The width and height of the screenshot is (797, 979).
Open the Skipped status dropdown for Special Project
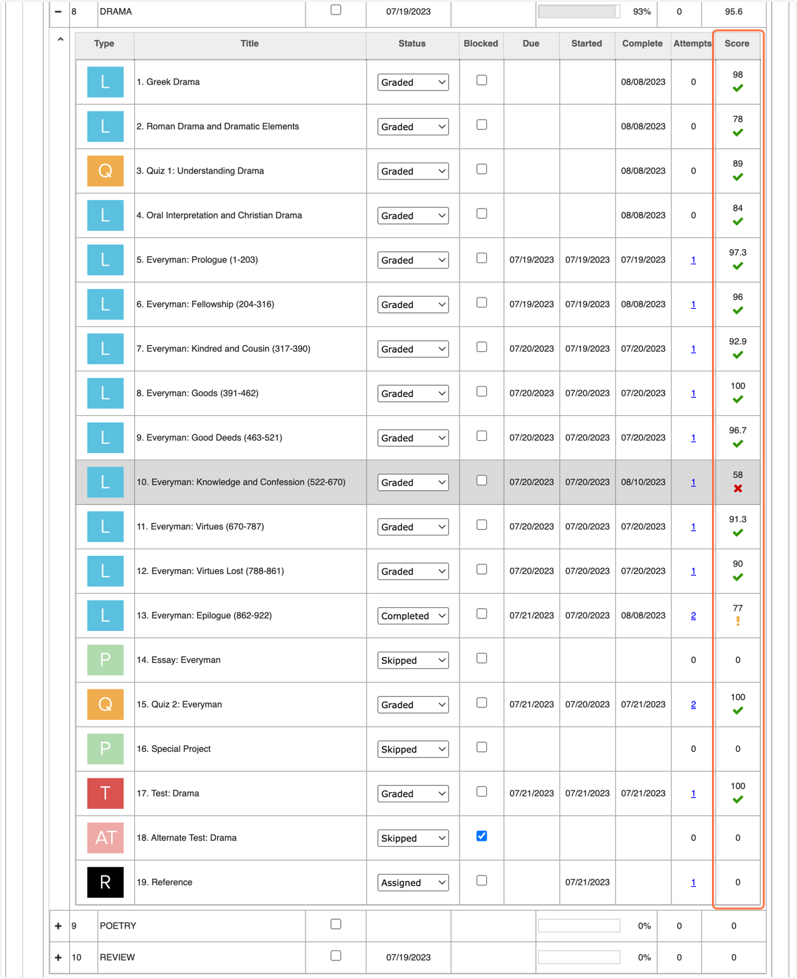[x=413, y=750]
